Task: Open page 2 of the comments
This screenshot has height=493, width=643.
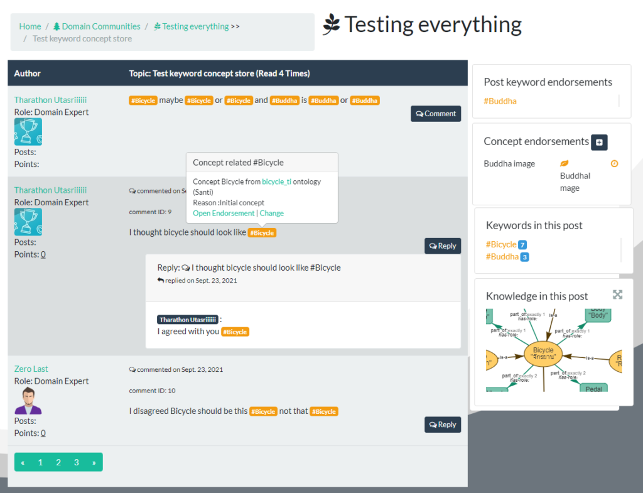Action: (58, 462)
